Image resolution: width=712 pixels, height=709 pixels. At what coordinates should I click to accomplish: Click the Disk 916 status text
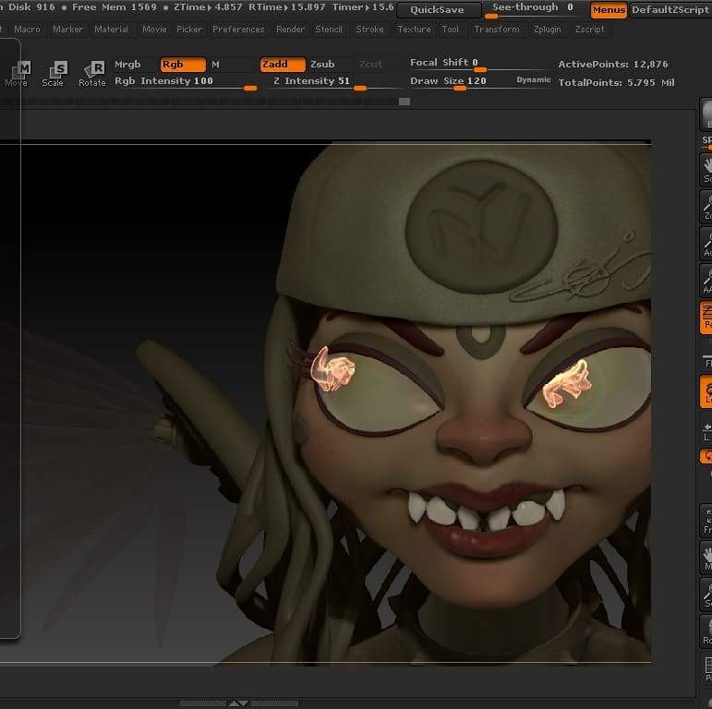pos(31,7)
